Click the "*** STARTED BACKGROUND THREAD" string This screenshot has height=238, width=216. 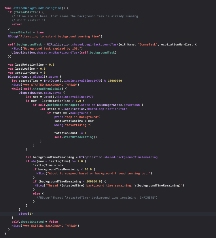[x=49, y=85]
